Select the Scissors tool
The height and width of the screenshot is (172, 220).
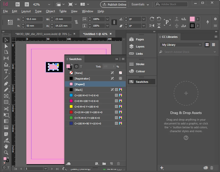point(6,109)
